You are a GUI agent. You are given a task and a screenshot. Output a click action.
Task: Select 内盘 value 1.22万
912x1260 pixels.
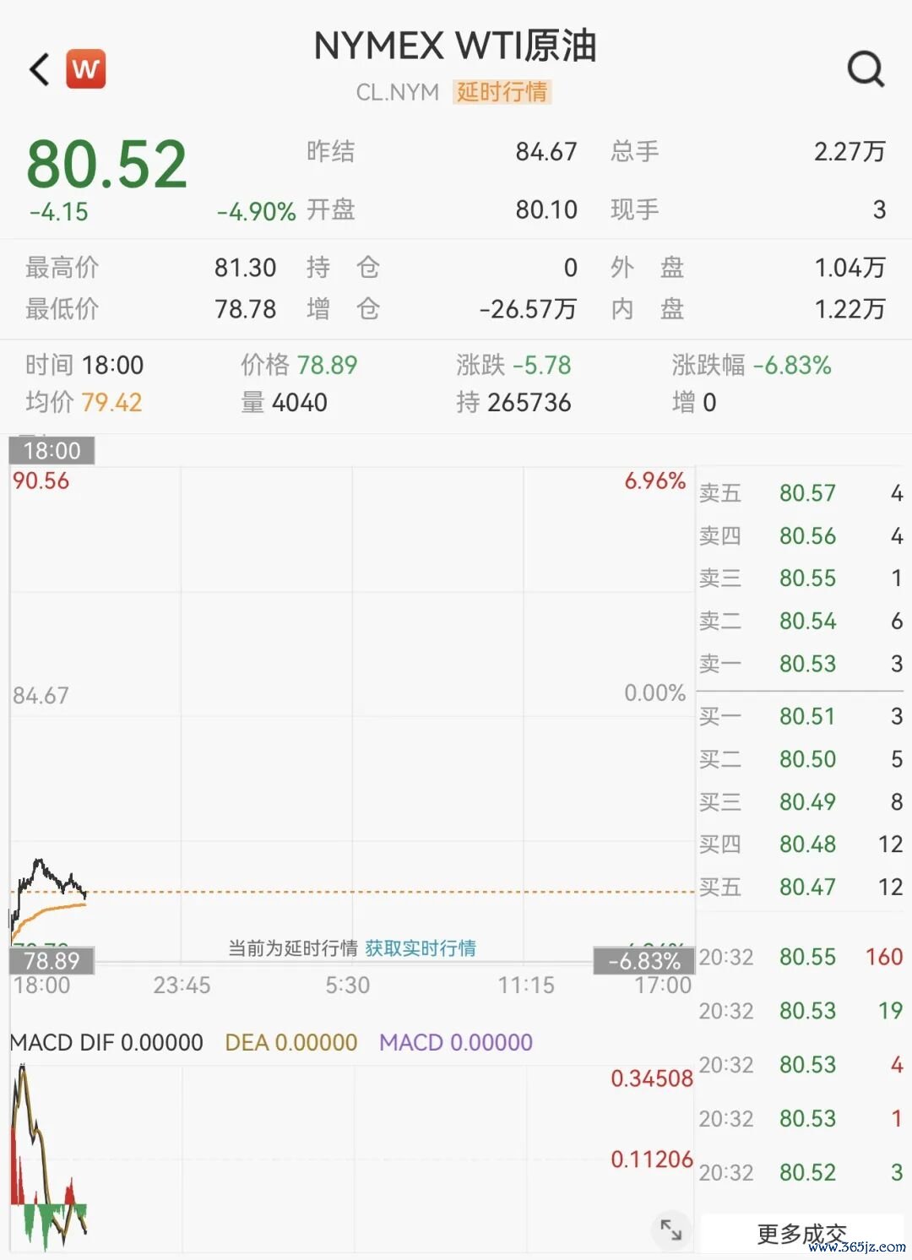coord(850,309)
